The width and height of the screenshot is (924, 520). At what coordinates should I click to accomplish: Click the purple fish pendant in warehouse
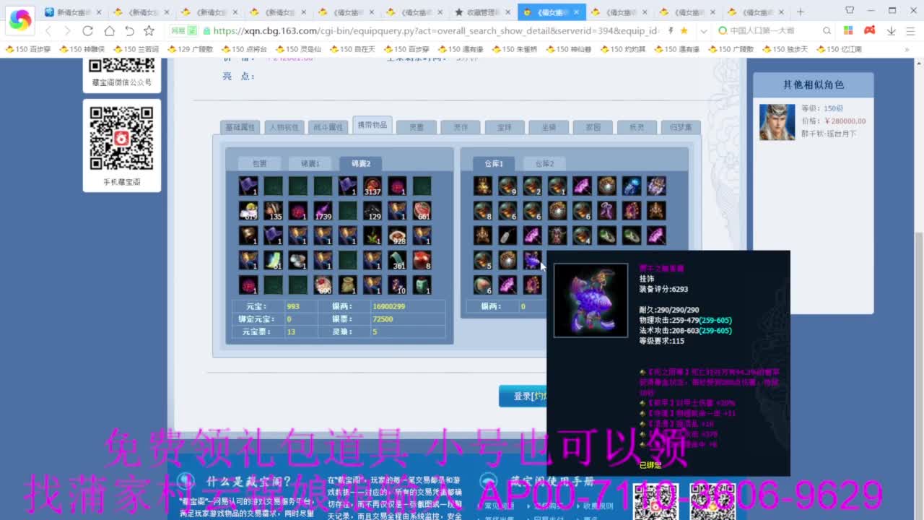point(532,260)
